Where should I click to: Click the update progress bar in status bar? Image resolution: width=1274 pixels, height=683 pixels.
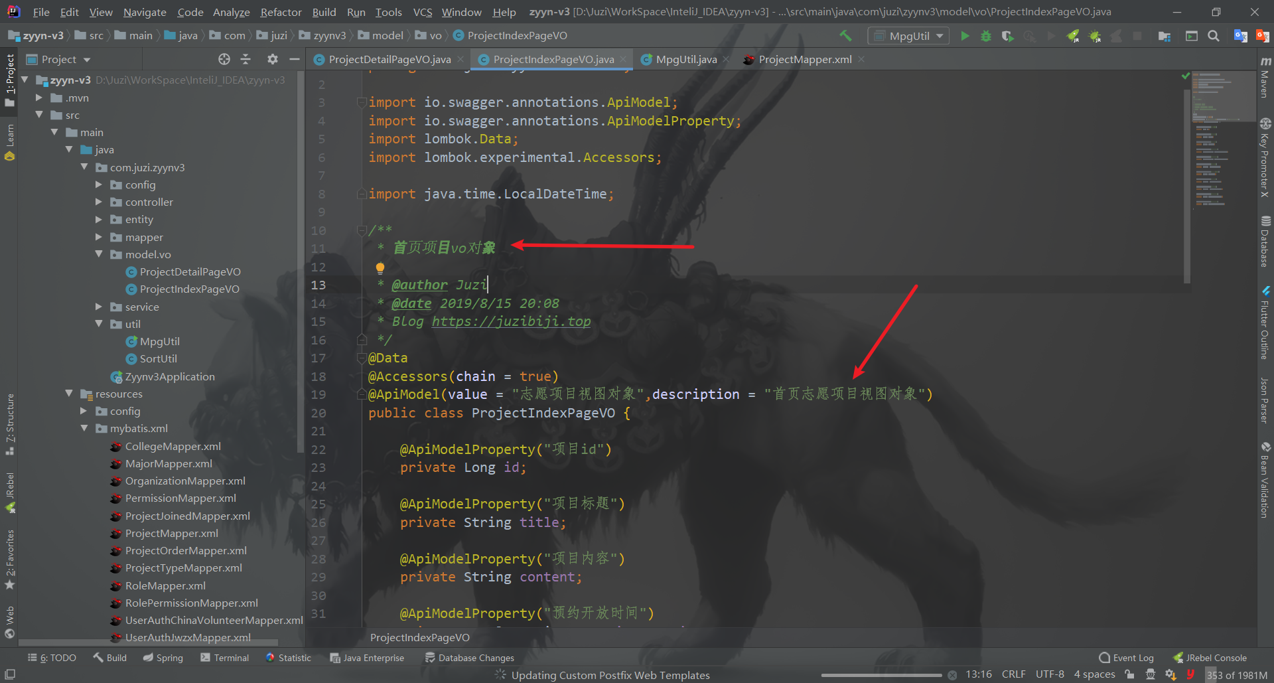(881, 675)
